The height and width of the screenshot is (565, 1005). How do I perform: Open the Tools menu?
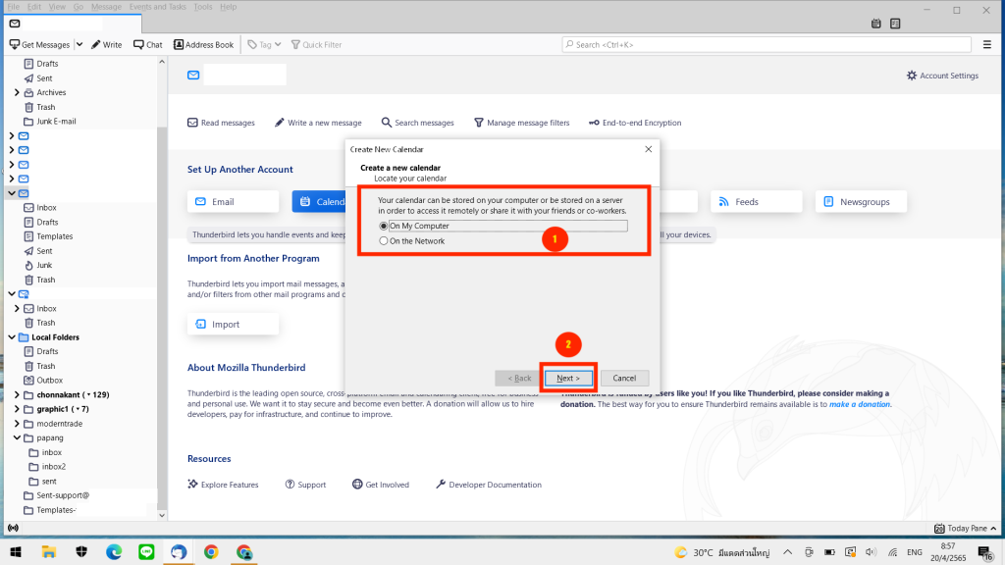202,7
